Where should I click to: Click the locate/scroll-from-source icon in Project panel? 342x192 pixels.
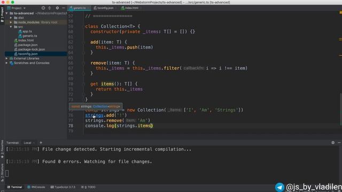(43, 8)
